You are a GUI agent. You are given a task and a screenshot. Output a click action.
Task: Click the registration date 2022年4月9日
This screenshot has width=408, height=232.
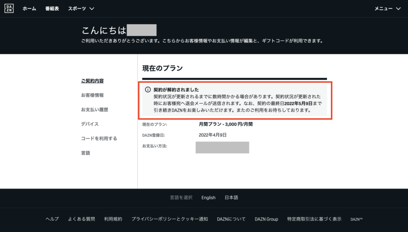point(213,135)
